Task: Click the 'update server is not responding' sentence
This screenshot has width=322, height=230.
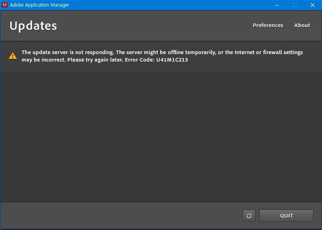Action: (x=68, y=53)
